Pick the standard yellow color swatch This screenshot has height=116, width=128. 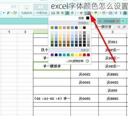click(76, 55)
